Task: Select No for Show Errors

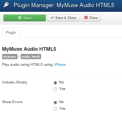Action: 55,102
